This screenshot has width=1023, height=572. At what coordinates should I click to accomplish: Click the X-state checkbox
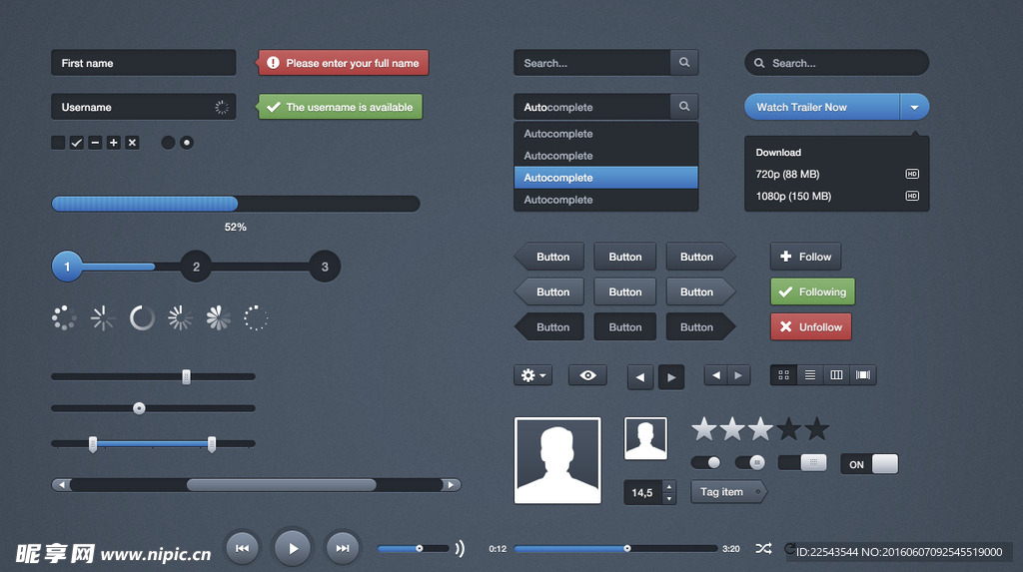pos(132,142)
